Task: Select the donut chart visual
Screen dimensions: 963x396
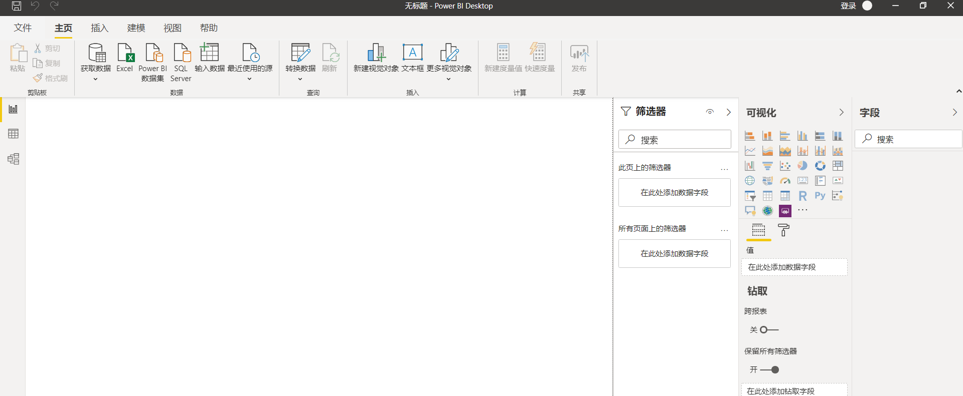Action: (820, 166)
